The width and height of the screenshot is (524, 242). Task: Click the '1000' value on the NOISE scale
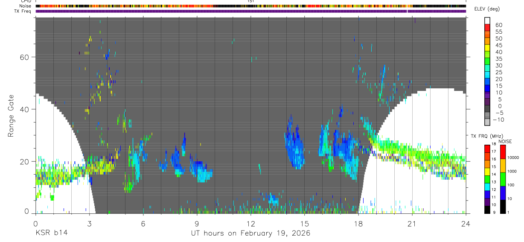click(x=512, y=171)
